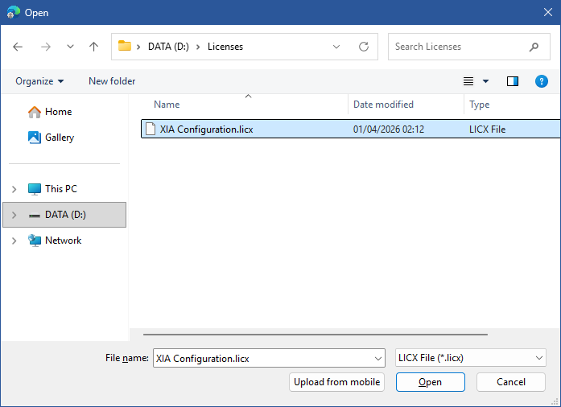Toggle the preview pane icon
The image size is (561, 407).
pyautogui.click(x=513, y=81)
